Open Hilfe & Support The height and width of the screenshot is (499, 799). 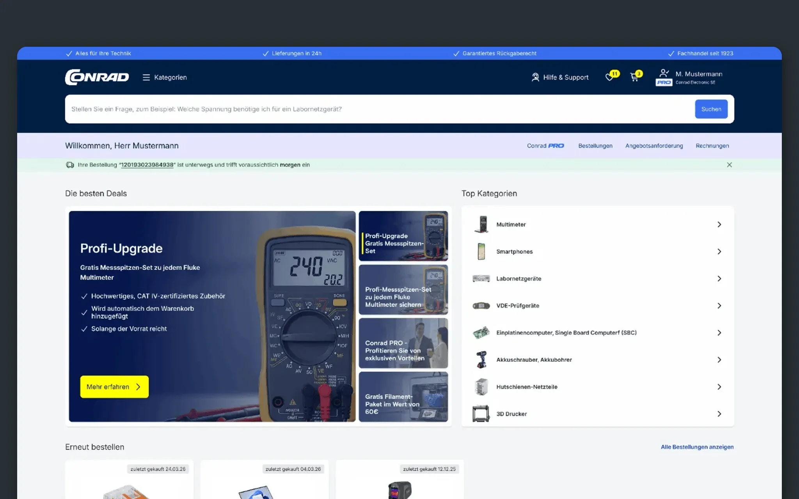tap(560, 77)
